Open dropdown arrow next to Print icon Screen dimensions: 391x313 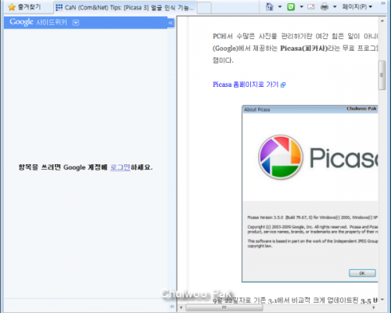(x=335, y=7)
